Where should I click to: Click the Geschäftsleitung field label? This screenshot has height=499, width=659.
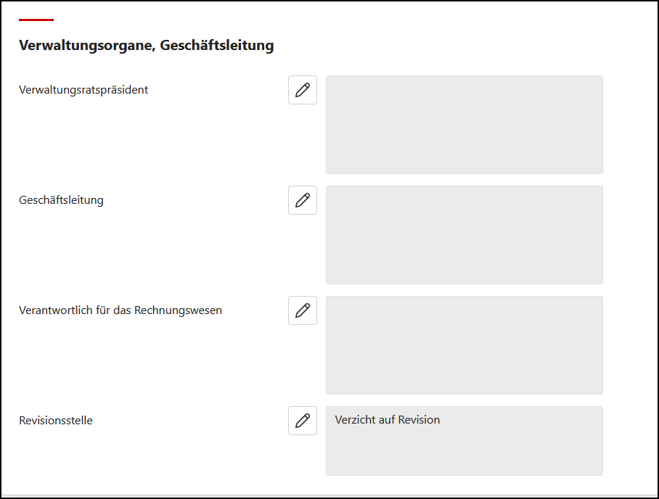(x=61, y=200)
